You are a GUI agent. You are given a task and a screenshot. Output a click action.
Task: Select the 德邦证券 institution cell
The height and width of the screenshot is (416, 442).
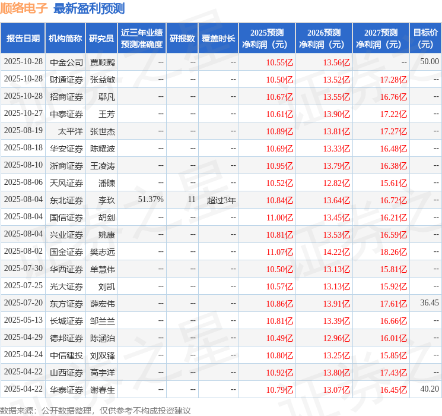pos(66,338)
